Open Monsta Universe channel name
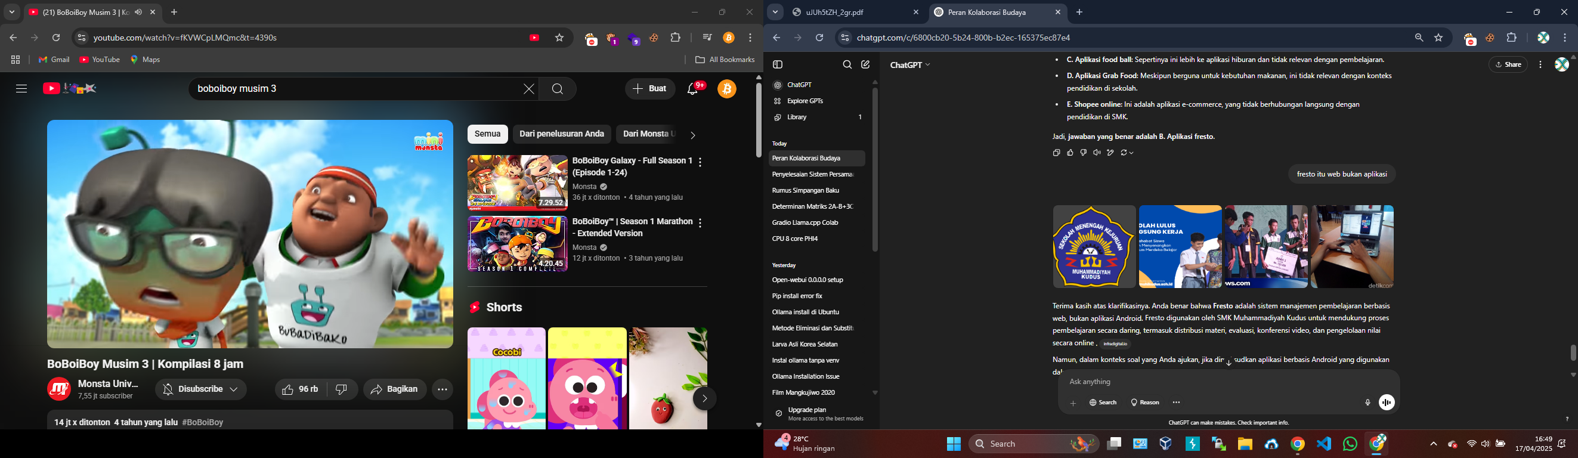This screenshot has width=1578, height=458. tap(108, 384)
